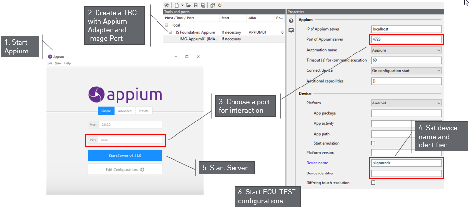The image size is (470, 208).
Task: Click the Start column header
Action: coord(233,18)
